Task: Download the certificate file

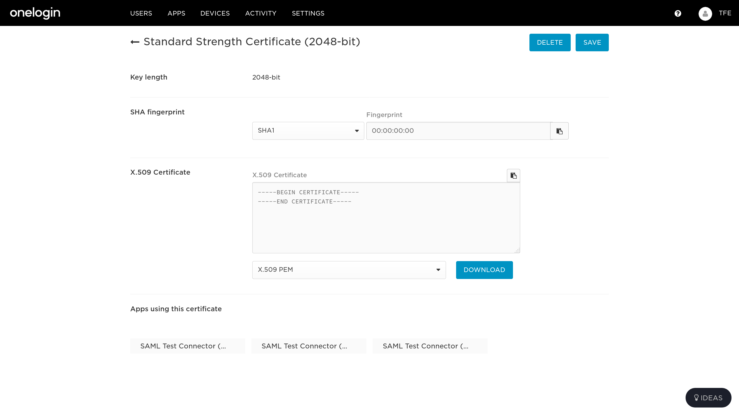Action: pos(484,270)
